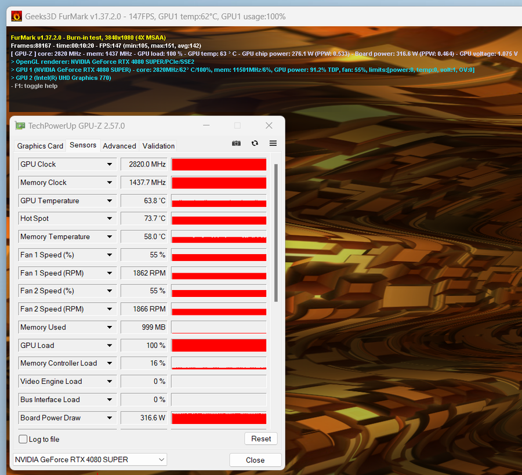Expand the Memory Used dropdown
Screen dimensions: 522x475
click(x=109, y=327)
